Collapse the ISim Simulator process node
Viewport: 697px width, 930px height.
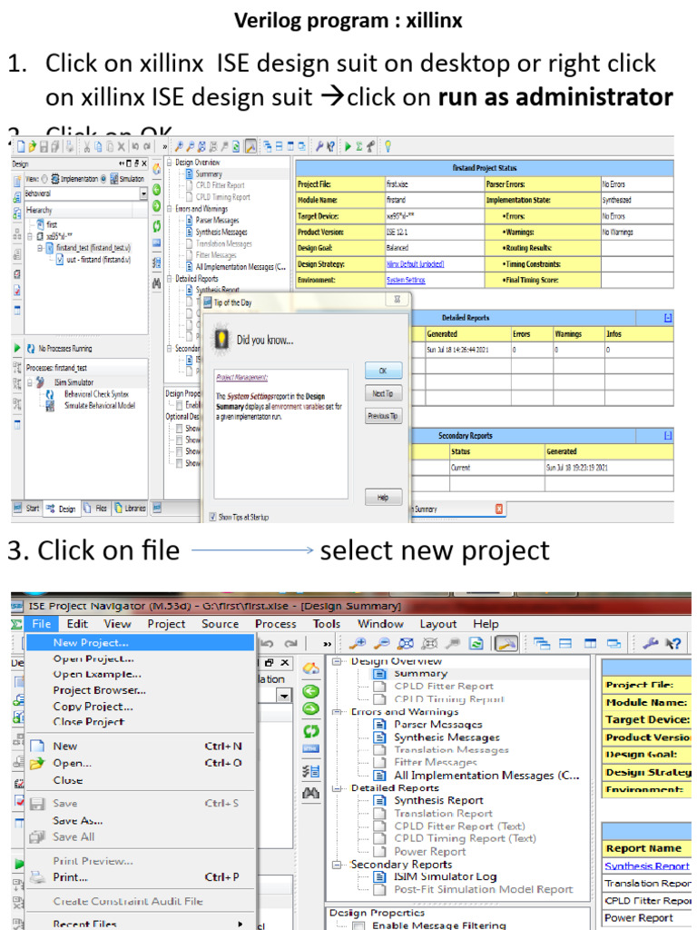point(29,382)
